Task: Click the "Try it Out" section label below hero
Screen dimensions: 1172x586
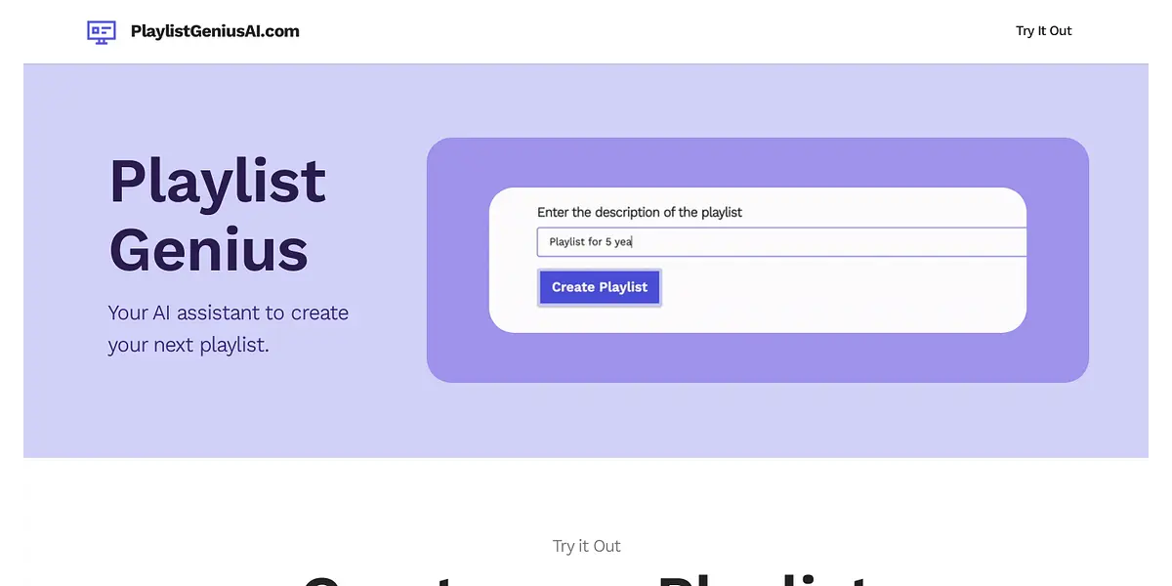Action: [586, 546]
